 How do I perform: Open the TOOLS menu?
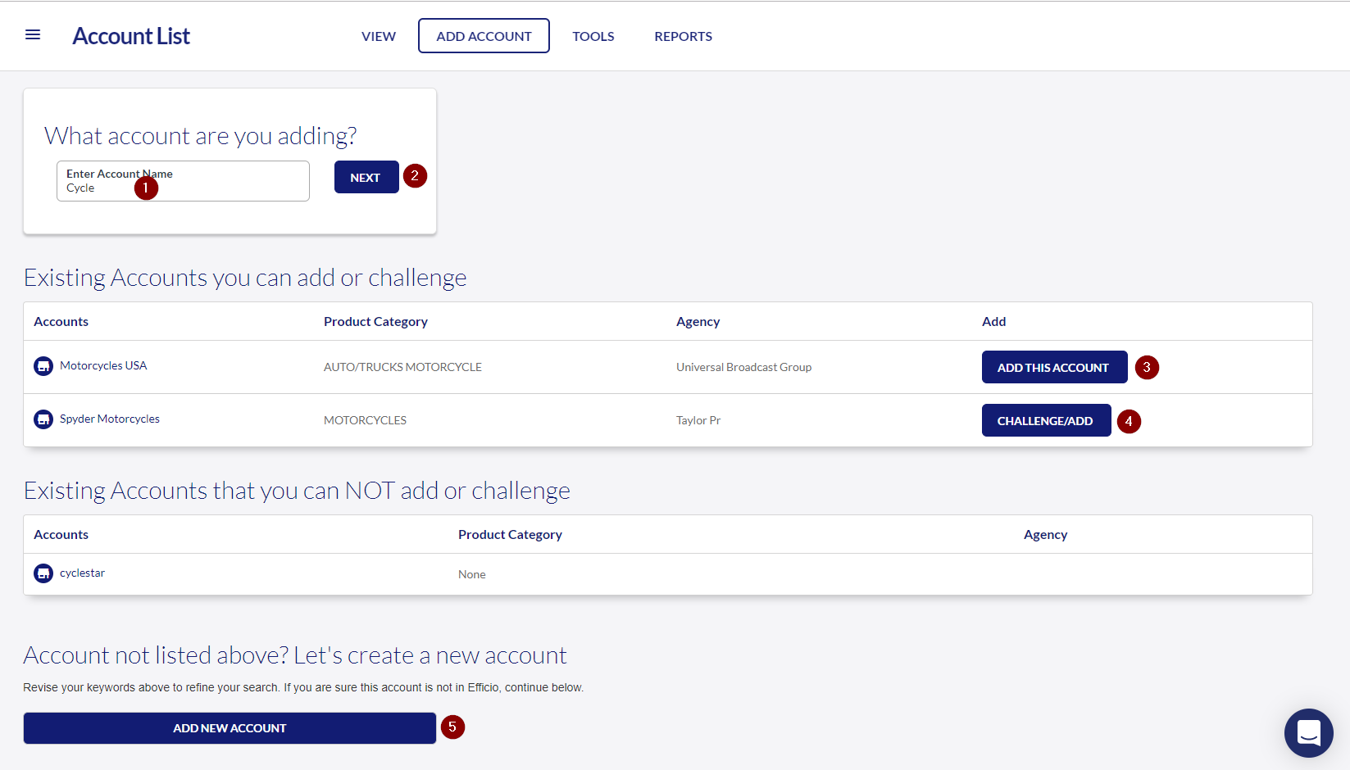[x=593, y=36]
